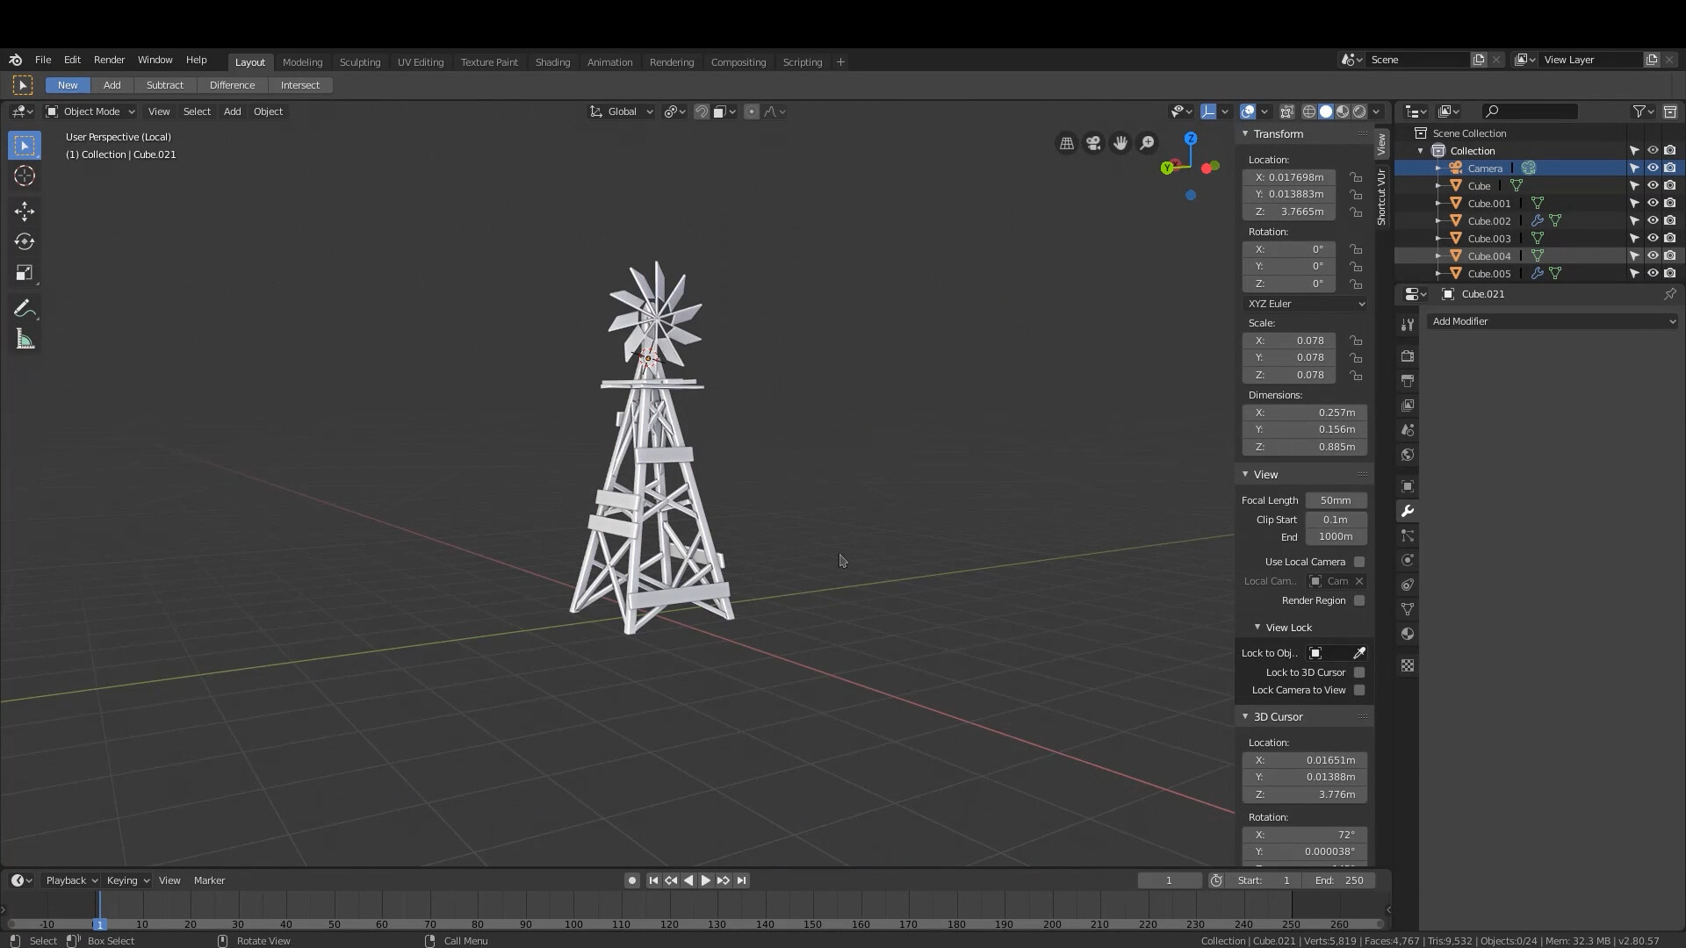Open the Scene properties tab

click(x=1408, y=430)
